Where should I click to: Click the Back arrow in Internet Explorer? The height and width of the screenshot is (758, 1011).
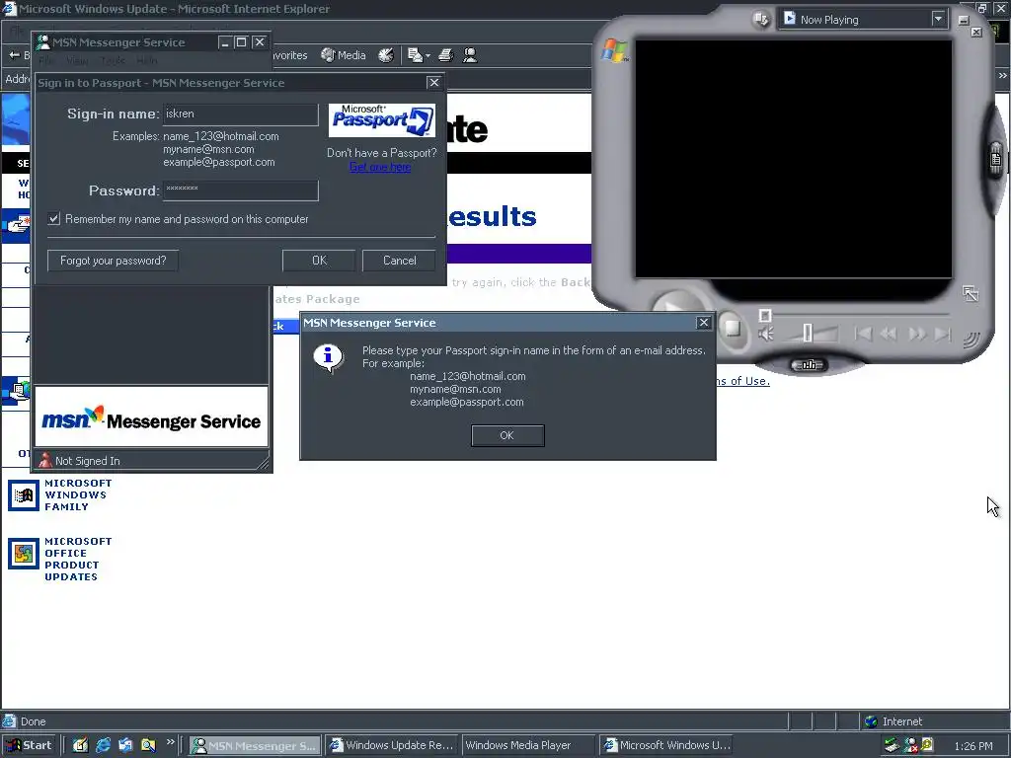(14, 55)
